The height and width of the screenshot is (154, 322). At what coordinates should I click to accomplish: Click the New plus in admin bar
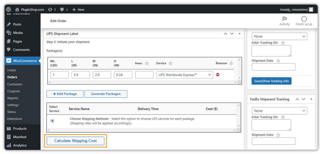pyautogui.click(x=78, y=9)
